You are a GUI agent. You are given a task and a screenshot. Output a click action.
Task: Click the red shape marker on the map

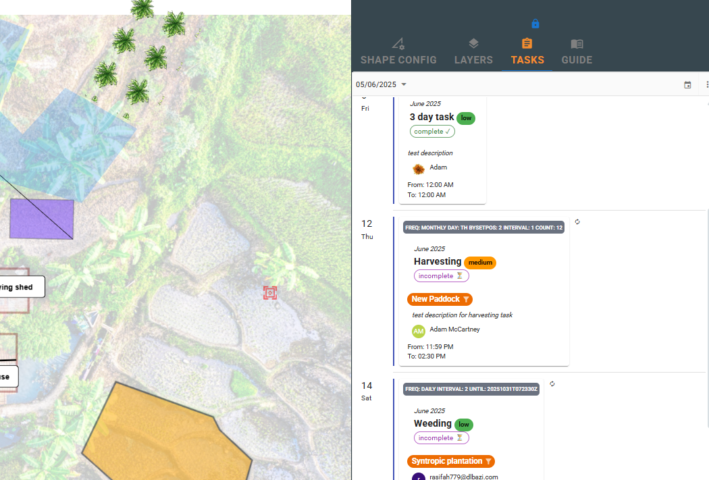[270, 292]
